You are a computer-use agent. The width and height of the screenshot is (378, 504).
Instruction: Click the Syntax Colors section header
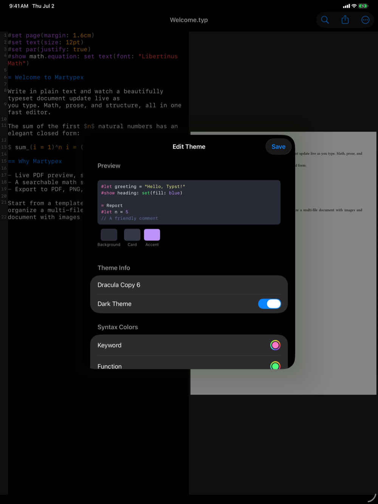118,327
